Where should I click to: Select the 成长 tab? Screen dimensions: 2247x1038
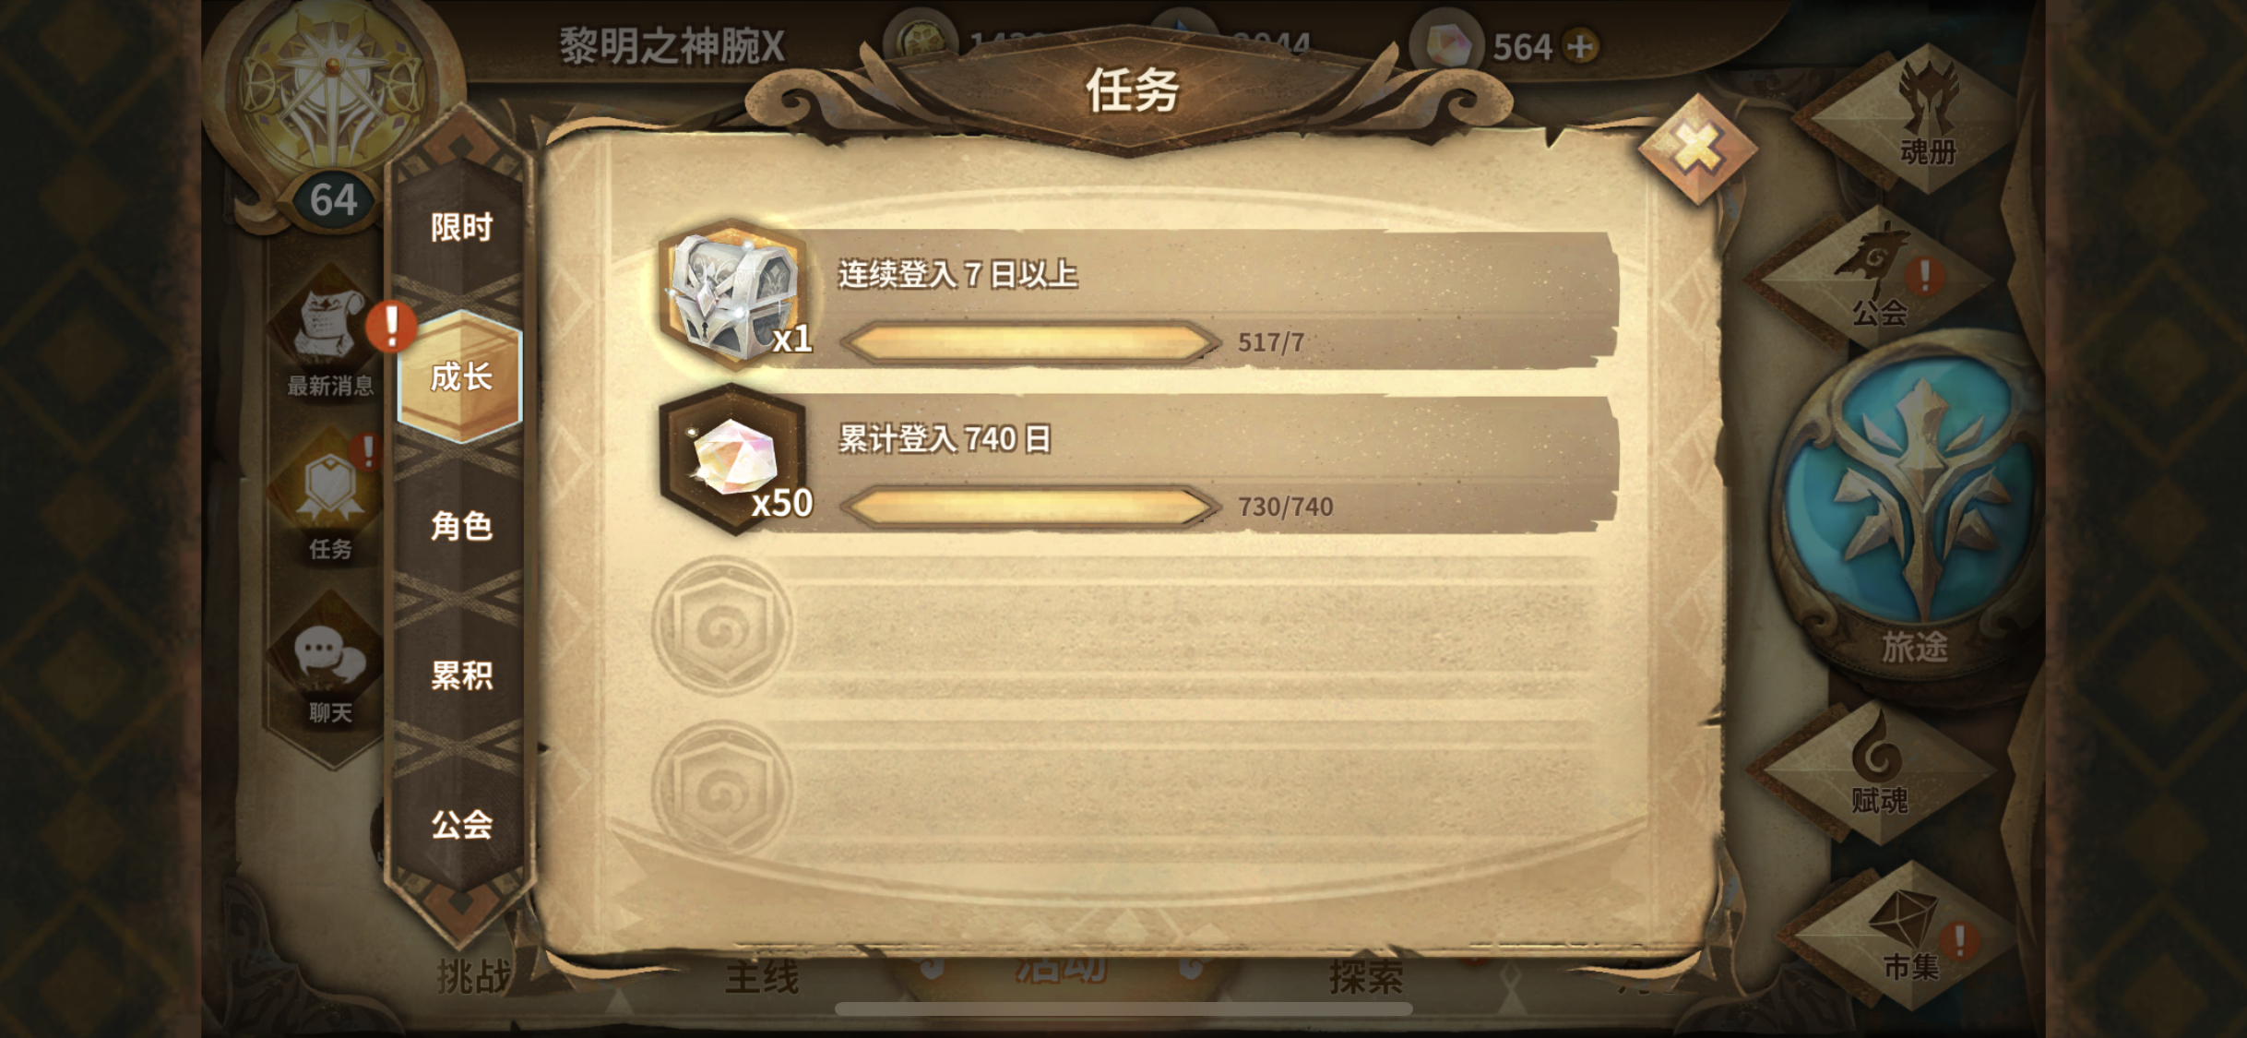pyautogui.click(x=461, y=376)
